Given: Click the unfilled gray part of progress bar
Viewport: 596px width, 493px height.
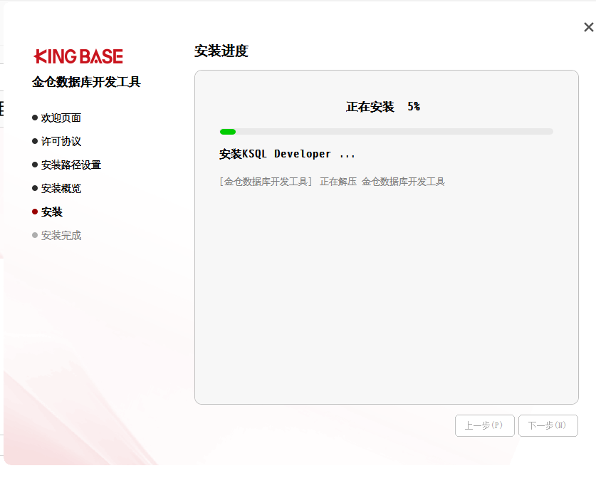Looking at the screenshot, I should [392, 132].
